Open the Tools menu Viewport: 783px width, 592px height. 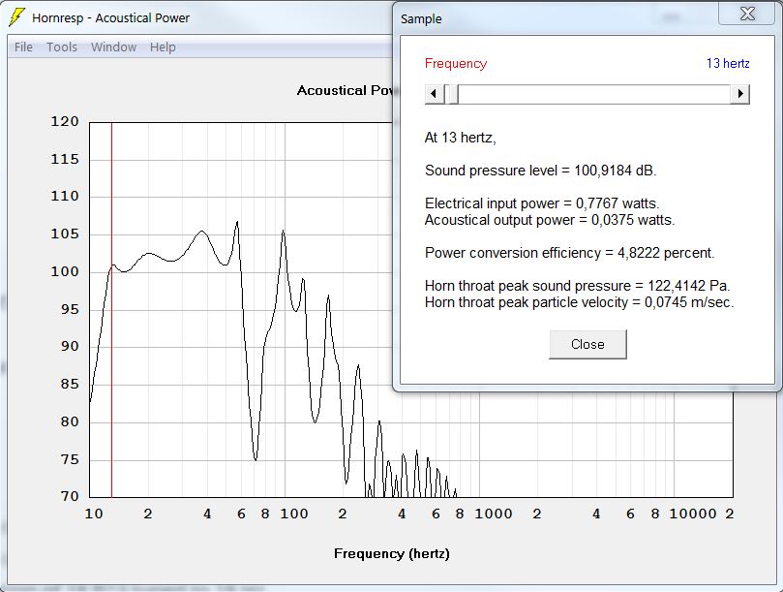(62, 47)
